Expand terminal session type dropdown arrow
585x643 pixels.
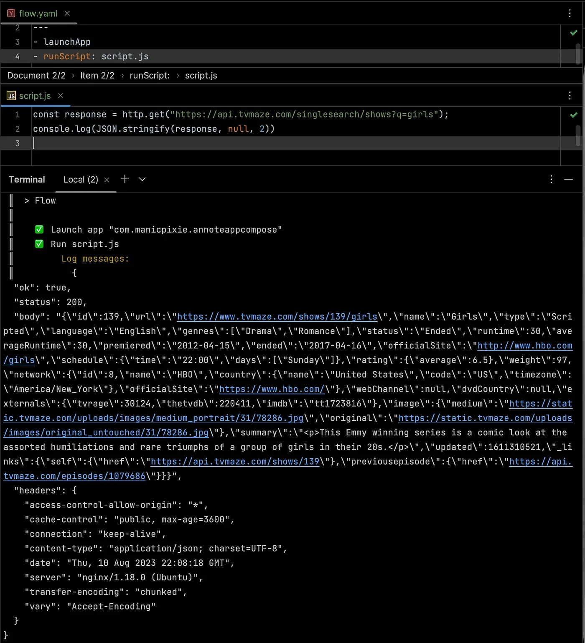pos(142,179)
